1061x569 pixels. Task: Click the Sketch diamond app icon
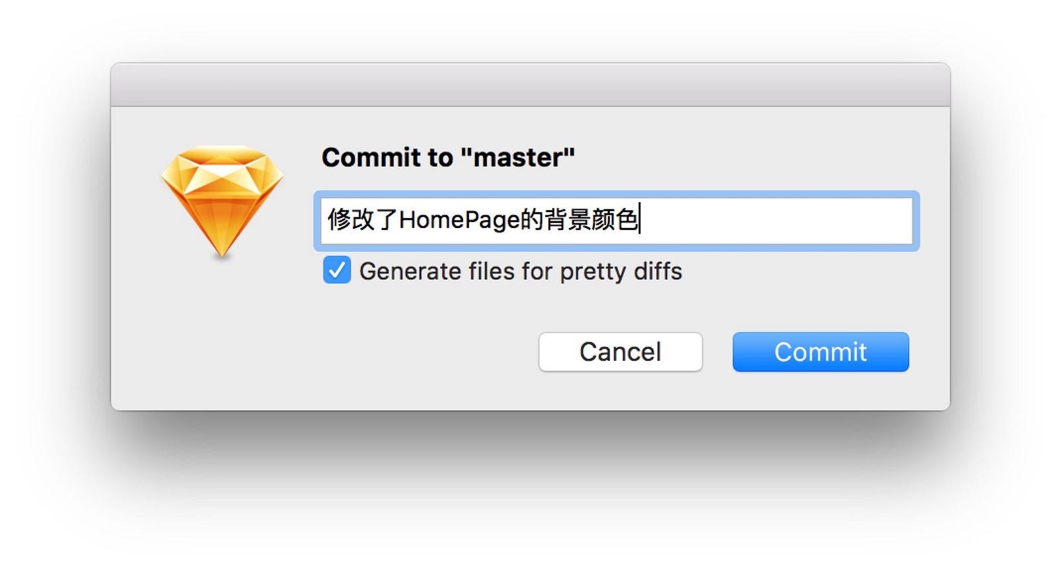222,202
